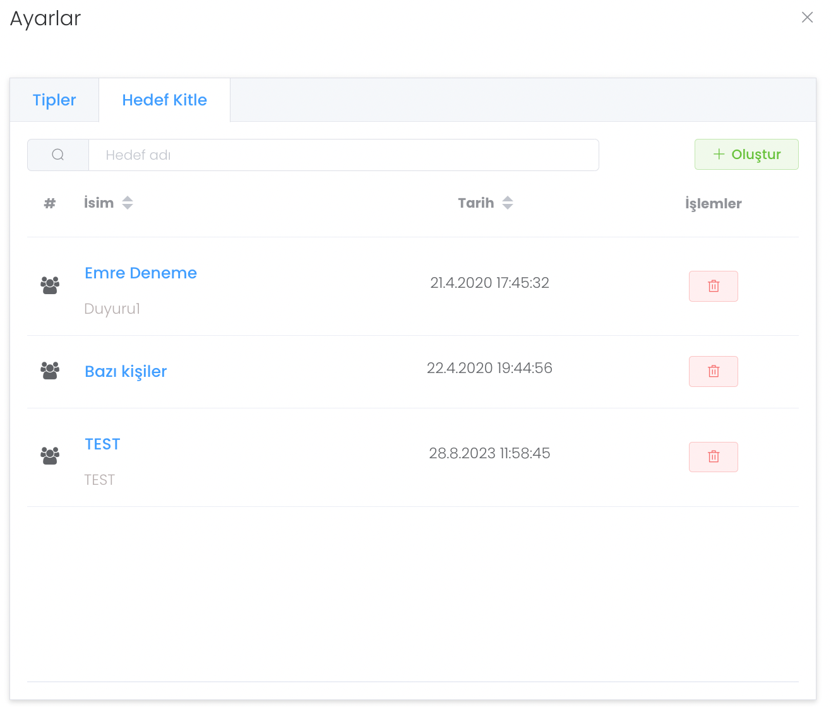The image size is (831, 707).
Task: Open the Bazı kişiler entry
Action: click(x=126, y=371)
